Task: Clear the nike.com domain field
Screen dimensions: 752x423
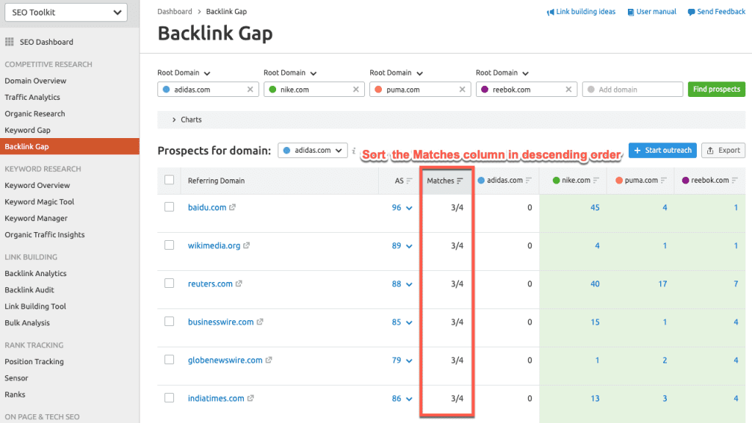Action: coord(356,90)
